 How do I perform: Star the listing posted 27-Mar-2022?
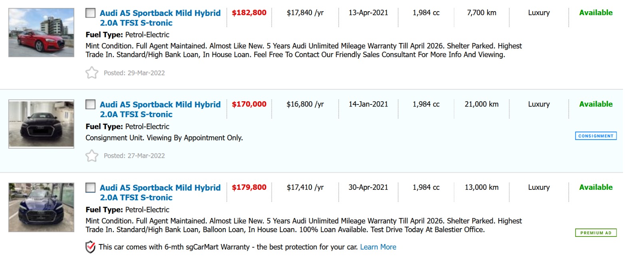tap(92, 156)
